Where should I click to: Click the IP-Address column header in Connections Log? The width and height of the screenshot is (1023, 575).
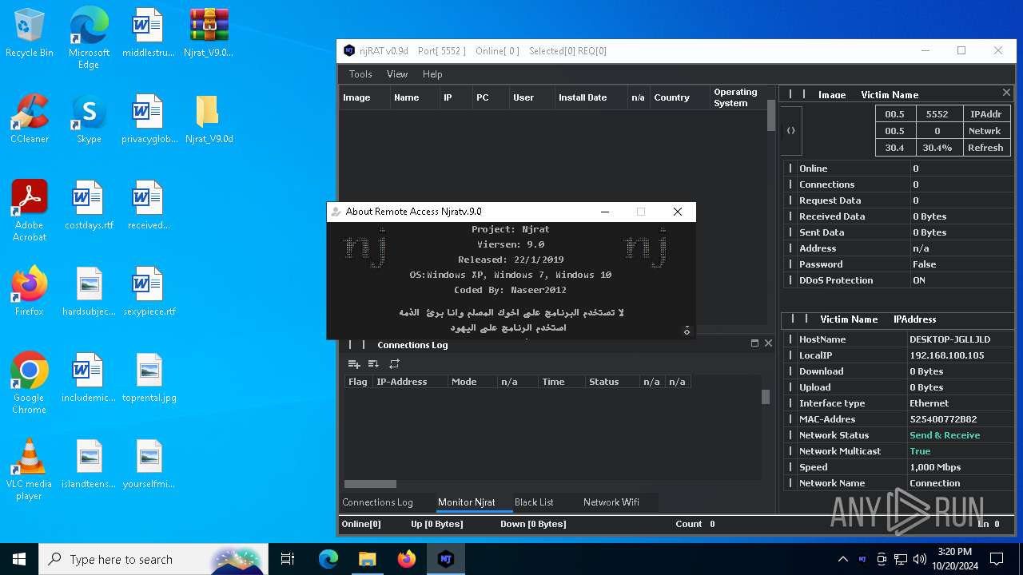coord(410,382)
